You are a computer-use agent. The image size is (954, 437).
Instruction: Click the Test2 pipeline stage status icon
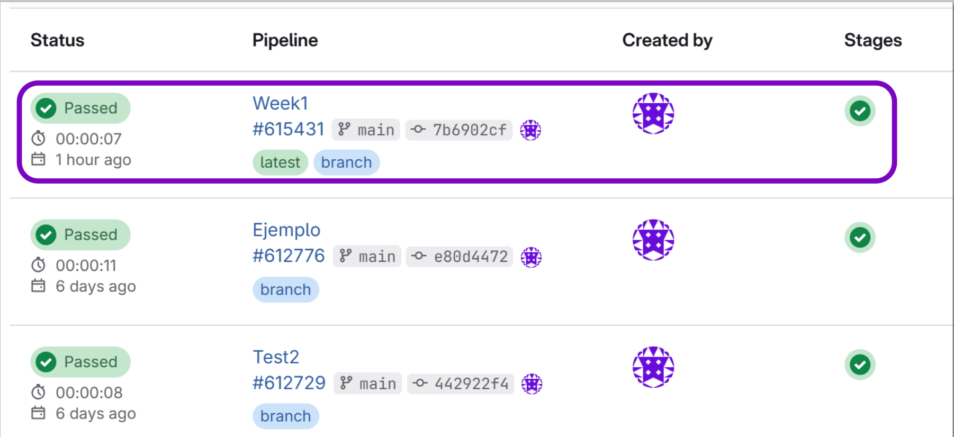[860, 365]
